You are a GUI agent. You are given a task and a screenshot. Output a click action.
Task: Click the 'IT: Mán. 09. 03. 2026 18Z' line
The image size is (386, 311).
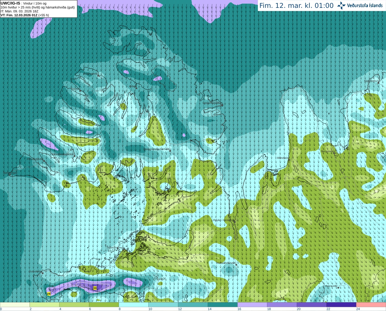point(20,11)
